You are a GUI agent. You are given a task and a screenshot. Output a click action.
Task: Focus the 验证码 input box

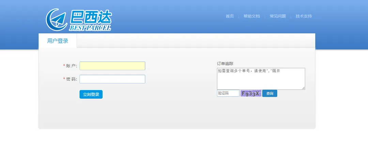(228, 93)
